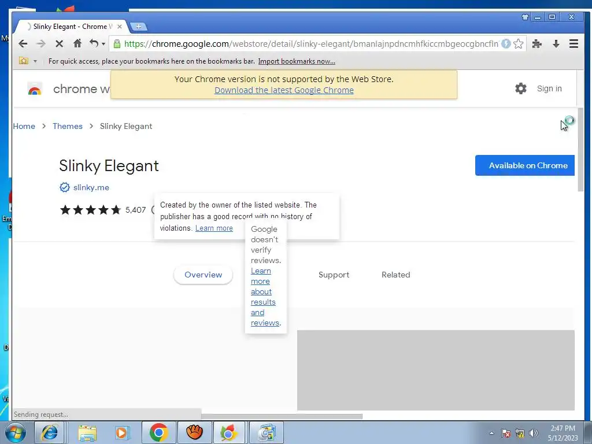Open Windows Explorer folder on taskbar

[87, 432]
